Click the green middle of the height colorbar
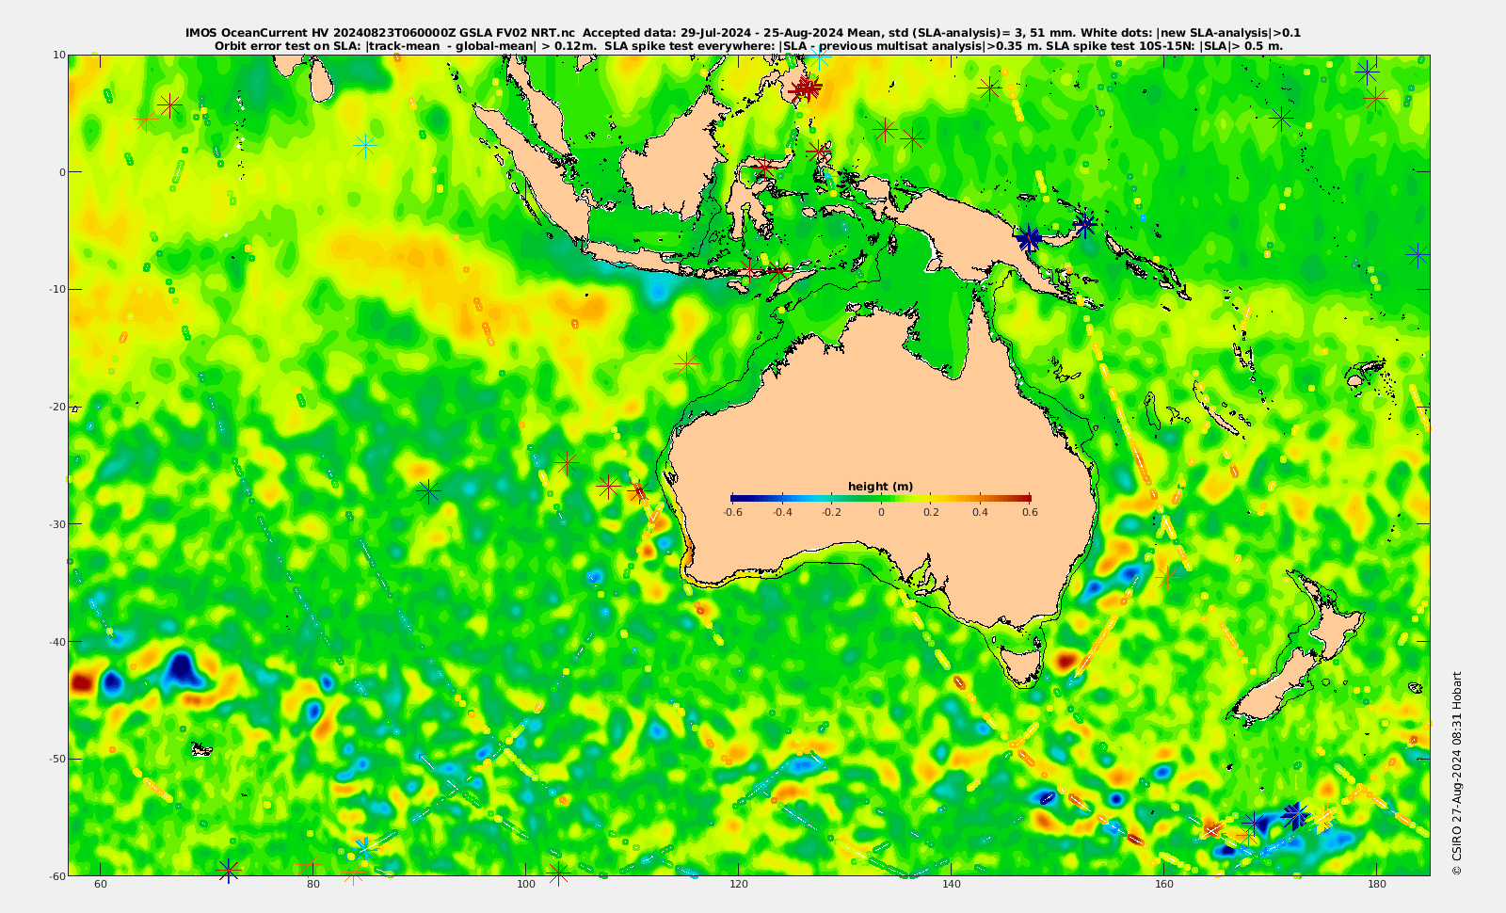 (881, 498)
